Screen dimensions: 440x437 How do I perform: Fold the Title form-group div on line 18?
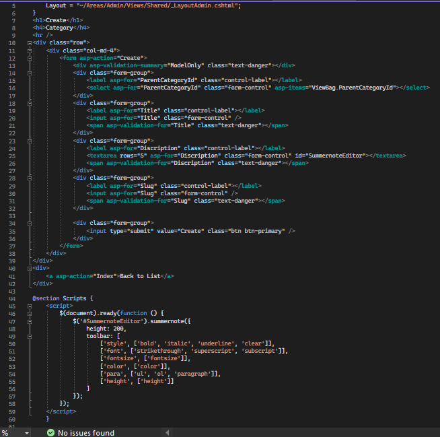click(28, 103)
